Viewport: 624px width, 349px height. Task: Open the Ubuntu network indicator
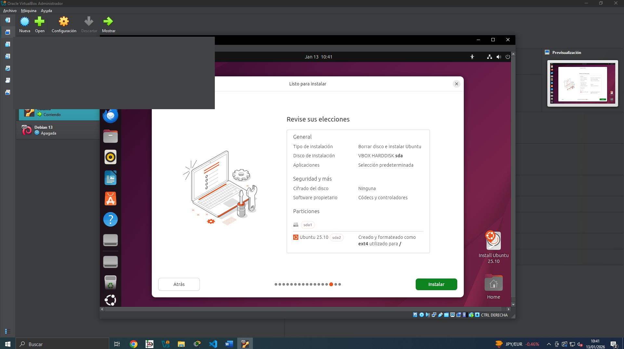pos(489,57)
